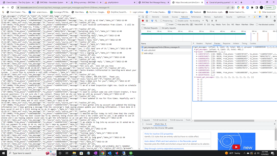Viewport: 277px width, 156px height.
Task: Show more DevTools tabs chevron
Action: tap(249, 17)
